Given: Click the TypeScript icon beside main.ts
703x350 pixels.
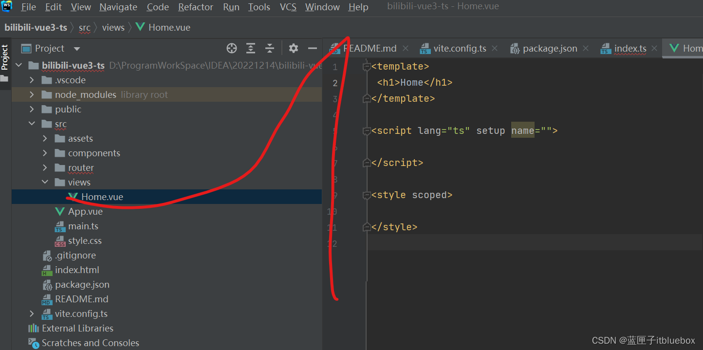Looking at the screenshot, I should coord(60,226).
